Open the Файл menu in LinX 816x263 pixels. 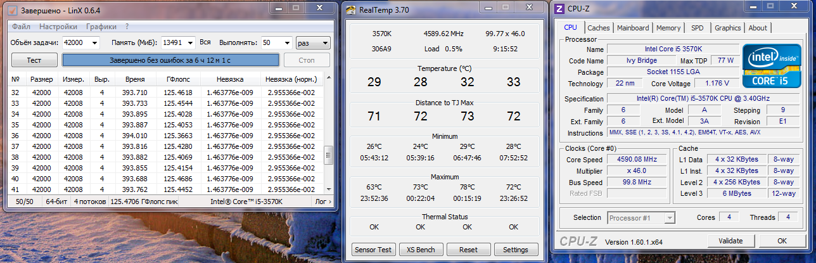21,27
